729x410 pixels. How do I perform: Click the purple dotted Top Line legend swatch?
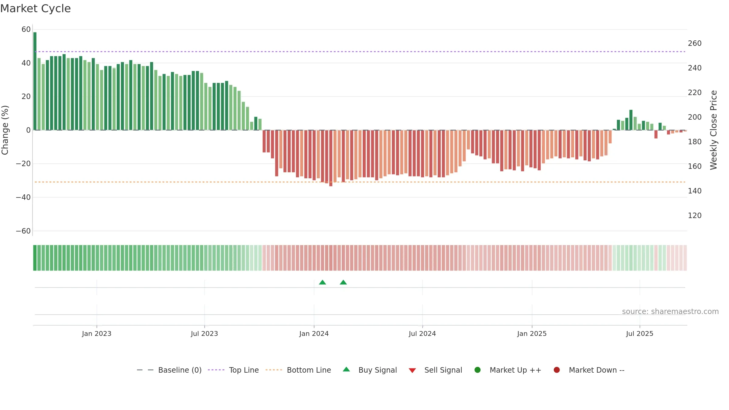(x=216, y=370)
